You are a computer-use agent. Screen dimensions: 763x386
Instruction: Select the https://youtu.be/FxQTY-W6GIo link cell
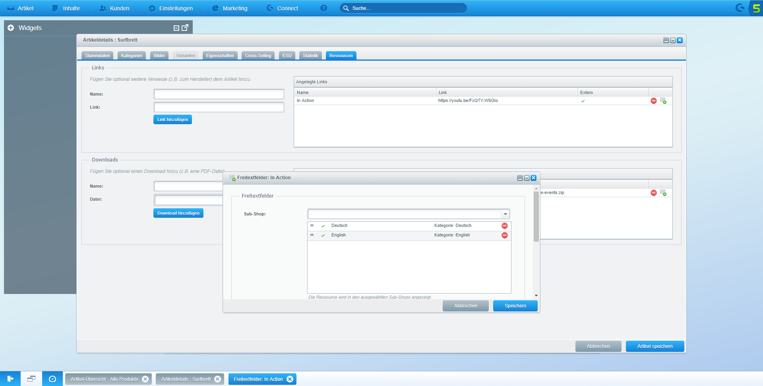(x=468, y=101)
